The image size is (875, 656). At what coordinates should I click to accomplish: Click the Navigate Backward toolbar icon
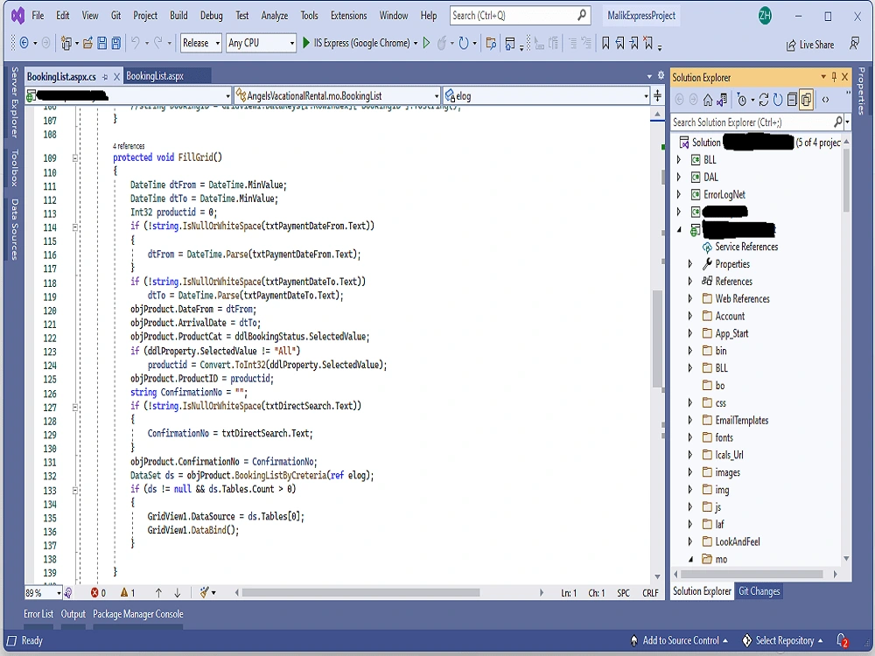coord(24,43)
